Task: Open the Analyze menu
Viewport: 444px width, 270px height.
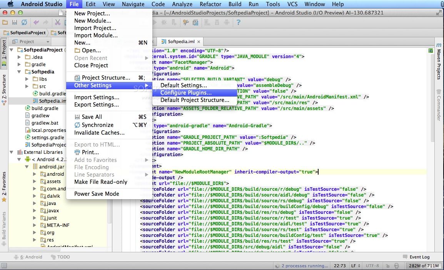Action: (182, 4)
